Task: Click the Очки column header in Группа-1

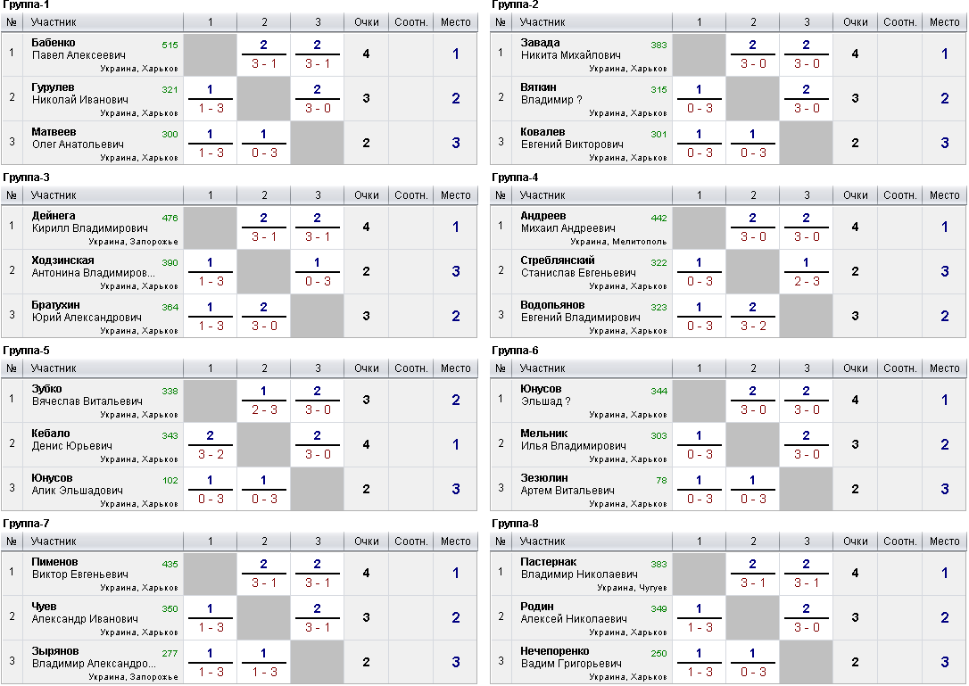Action: 367,22
